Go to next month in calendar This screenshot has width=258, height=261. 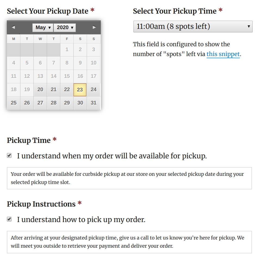(94, 27)
